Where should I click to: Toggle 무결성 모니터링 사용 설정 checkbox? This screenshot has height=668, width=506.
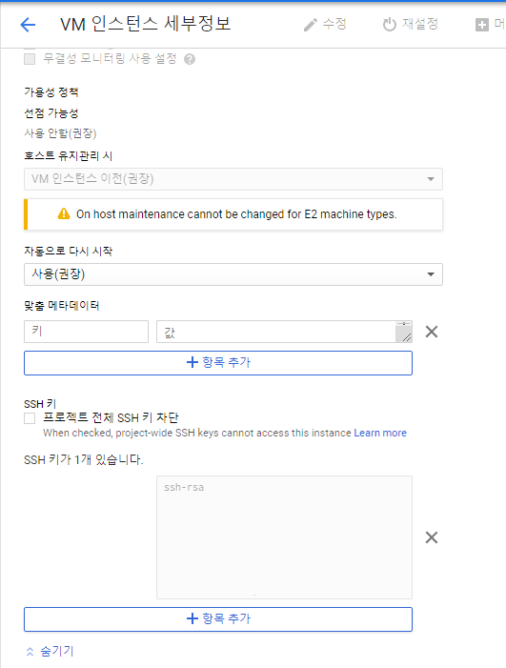coord(30,59)
